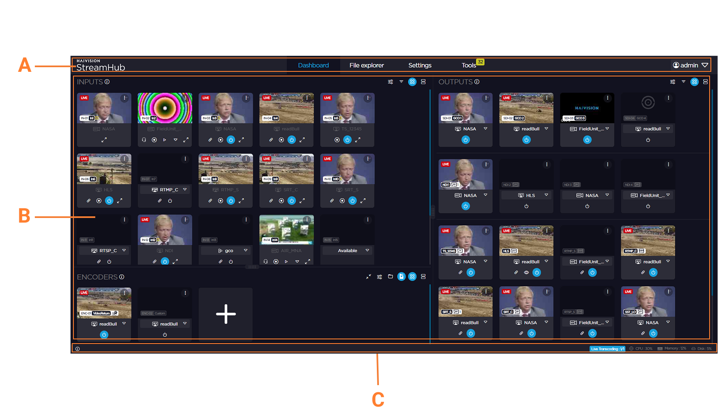Open the File explorer tab
718x420 pixels.
[366, 65]
